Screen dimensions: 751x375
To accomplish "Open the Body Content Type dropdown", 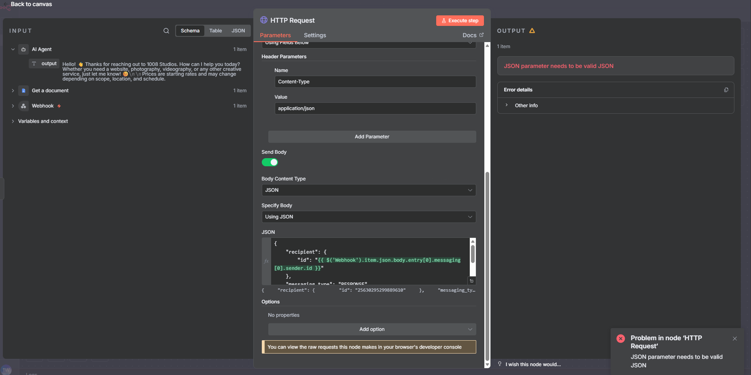I will (369, 190).
